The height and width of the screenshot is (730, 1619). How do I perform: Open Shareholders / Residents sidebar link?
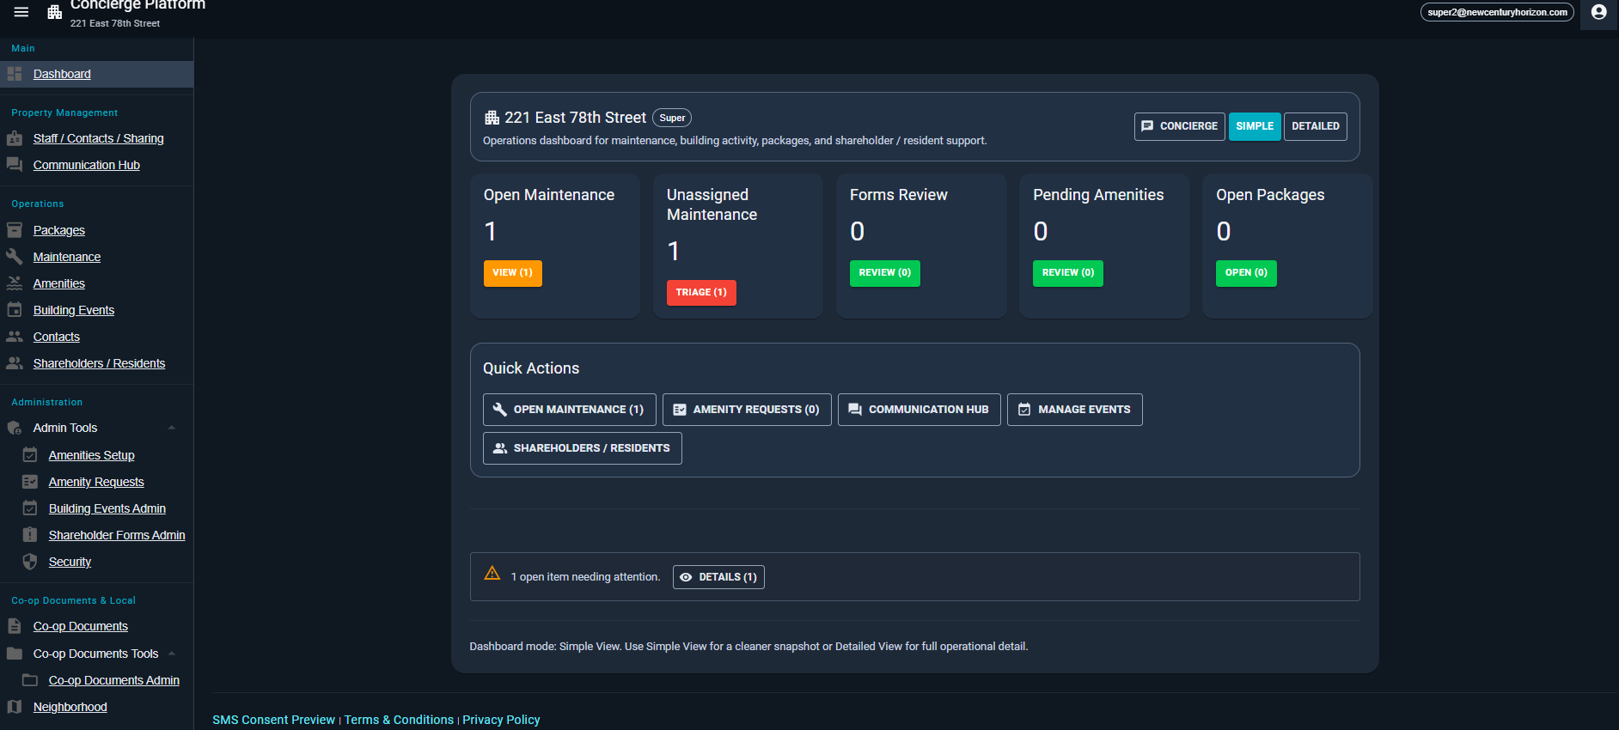point(99,363)
